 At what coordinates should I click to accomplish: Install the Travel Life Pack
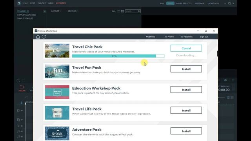[186, 110]
